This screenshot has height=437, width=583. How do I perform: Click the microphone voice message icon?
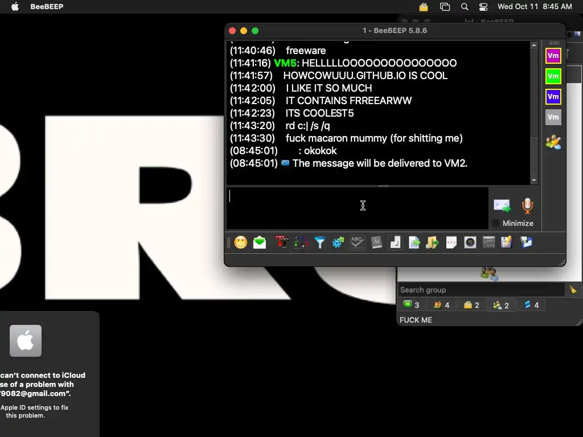pyautogui.click(x=527, y=205)
